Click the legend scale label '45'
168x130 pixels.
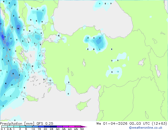(76, 129)
